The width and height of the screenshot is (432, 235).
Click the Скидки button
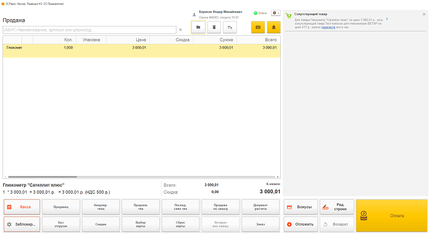pyautogui.click(x=101, y=225)
